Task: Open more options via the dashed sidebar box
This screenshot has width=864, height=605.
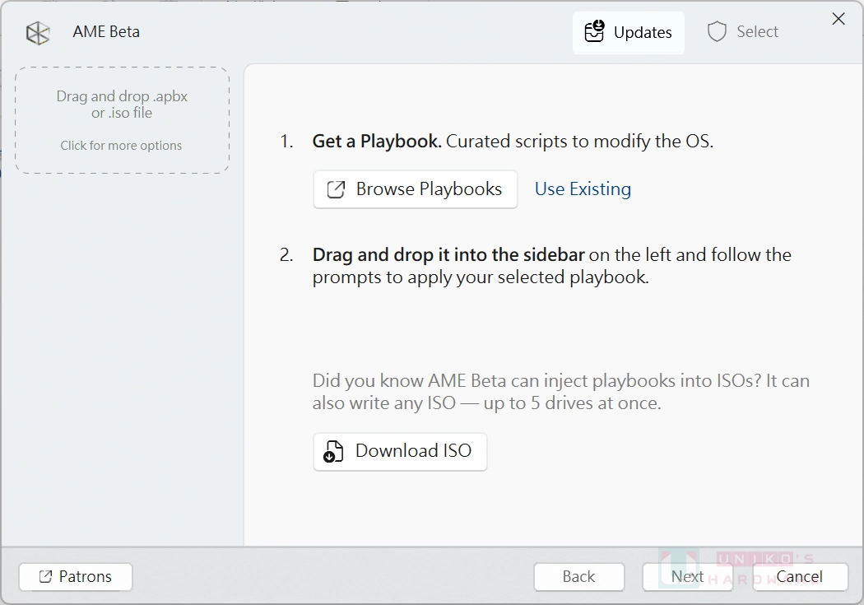Action: (121, 145)
